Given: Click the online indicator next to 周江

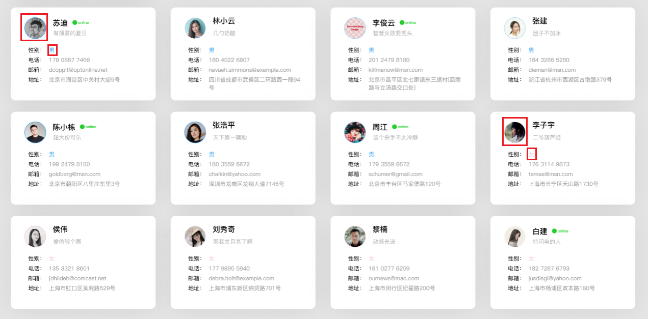Looking at the screenshot, I should click(395, 127).
